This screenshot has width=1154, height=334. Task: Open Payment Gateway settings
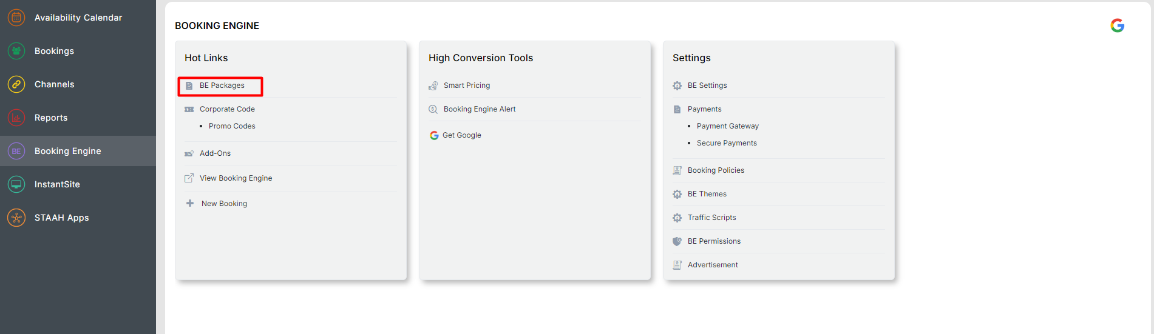pos(727,126)
